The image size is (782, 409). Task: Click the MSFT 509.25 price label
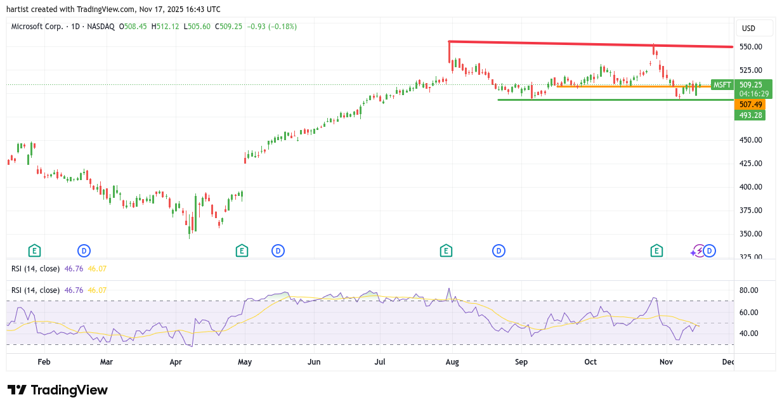741,85
